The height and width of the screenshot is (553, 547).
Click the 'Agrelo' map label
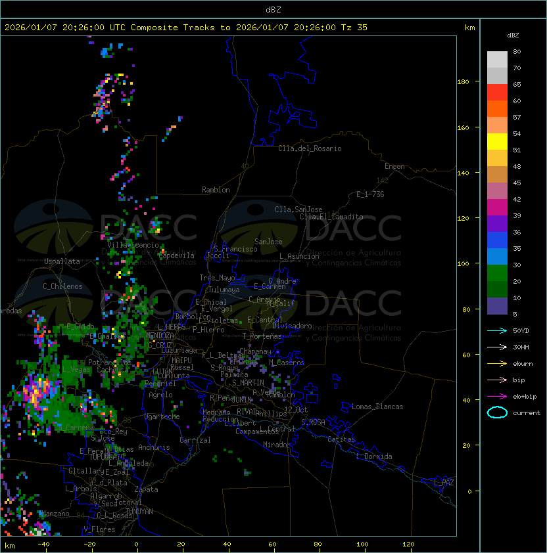coord(160,395)
